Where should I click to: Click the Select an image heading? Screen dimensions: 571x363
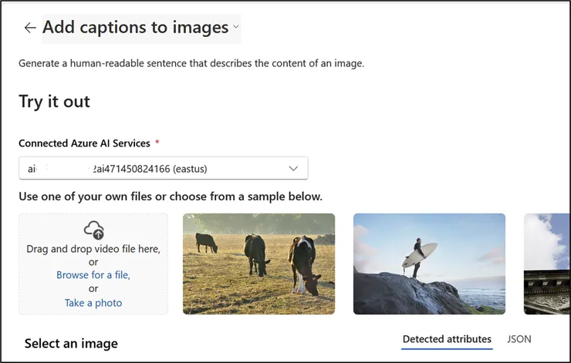pos(71,344)
